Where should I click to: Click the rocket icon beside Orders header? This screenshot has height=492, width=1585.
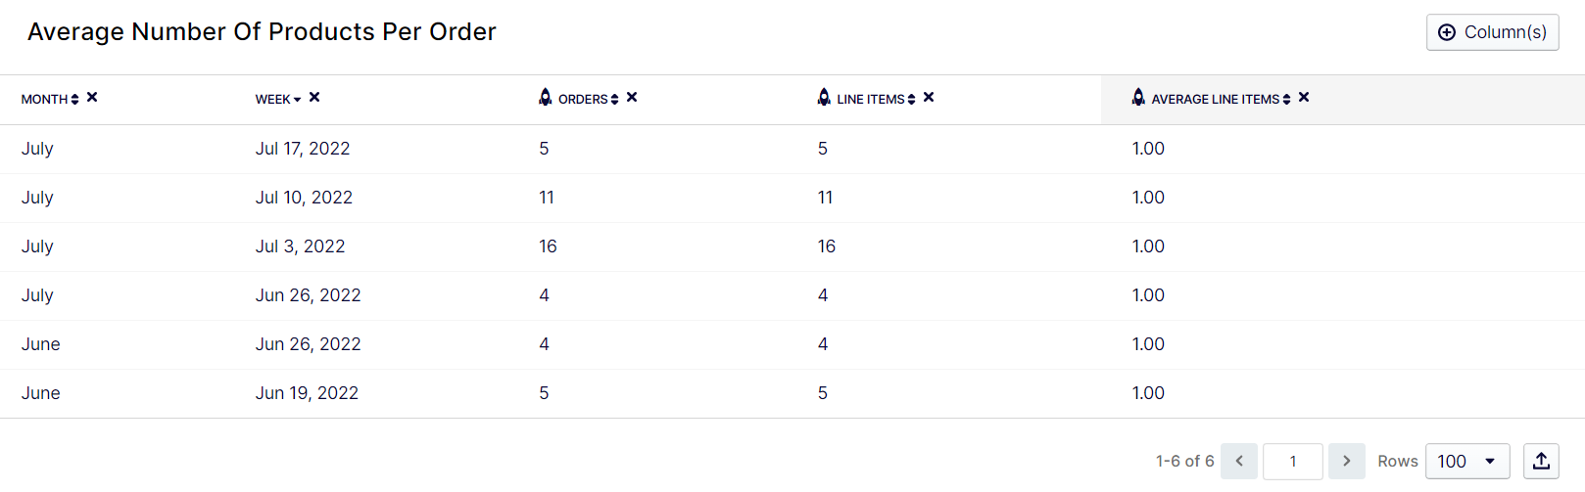(546, 97)
